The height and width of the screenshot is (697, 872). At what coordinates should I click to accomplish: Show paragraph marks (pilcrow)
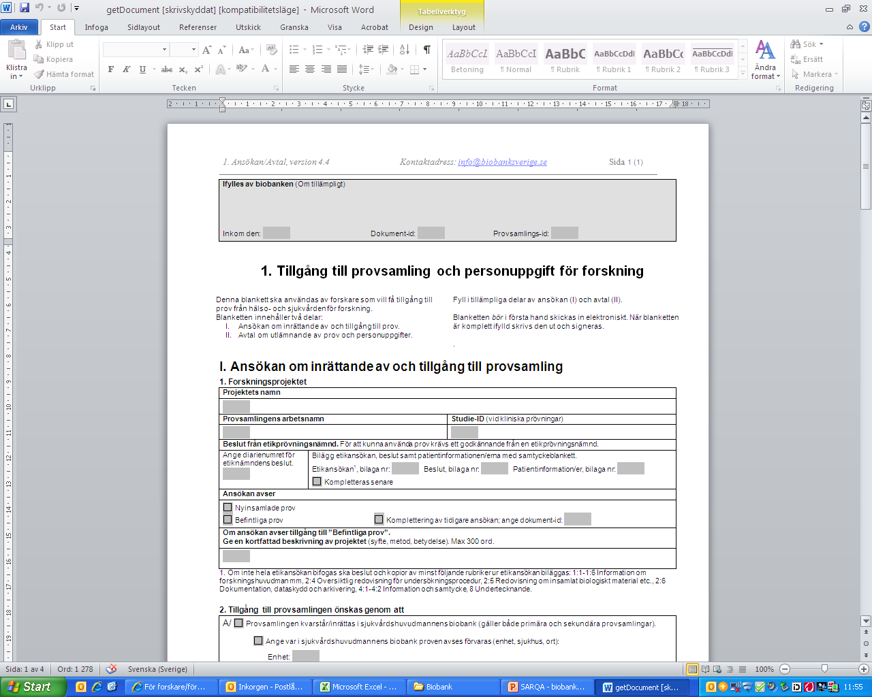click(x=427, y=50)
